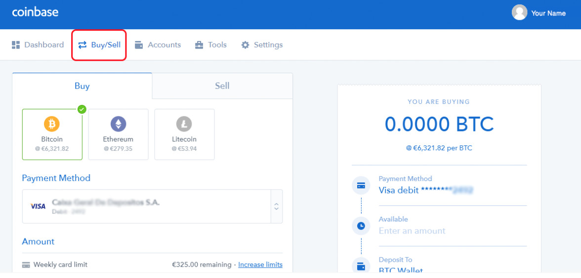Open the Your Name account menu

(x=548, y=13)
